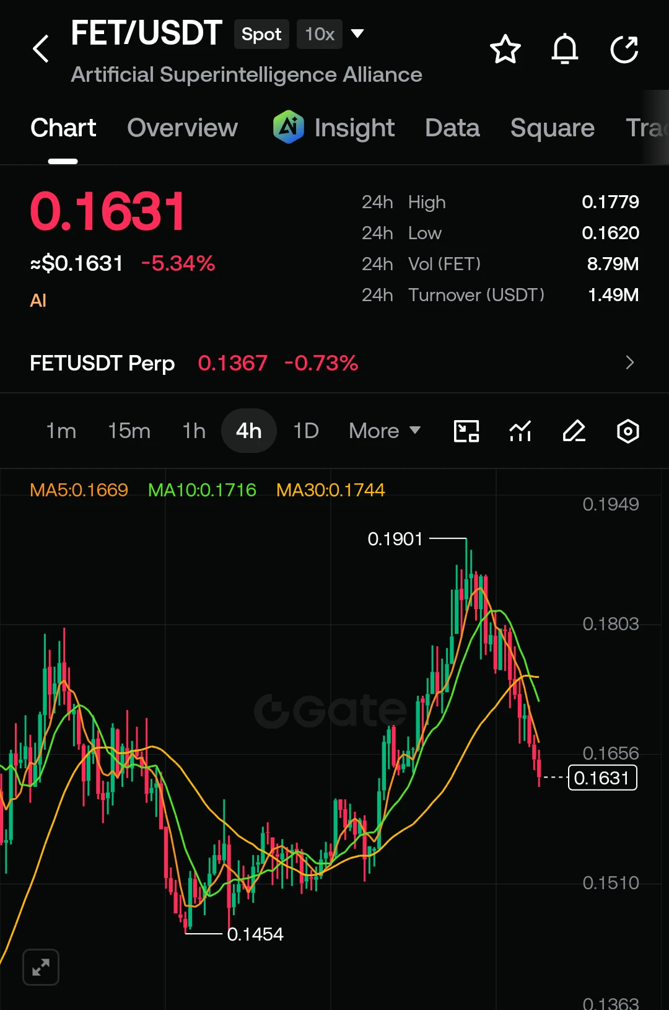Select the 1h timeframe
The height and width of the screenshot is (1010, 669).
click(x=194, y=431)
